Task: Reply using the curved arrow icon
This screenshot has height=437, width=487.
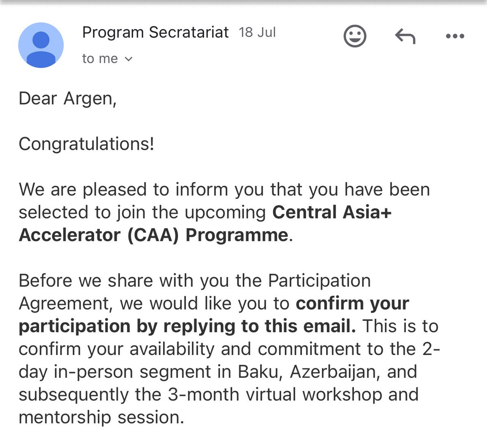Action: tap(405, 36)
